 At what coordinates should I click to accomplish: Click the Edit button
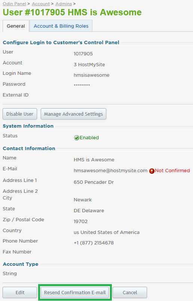tap(20, 292)
